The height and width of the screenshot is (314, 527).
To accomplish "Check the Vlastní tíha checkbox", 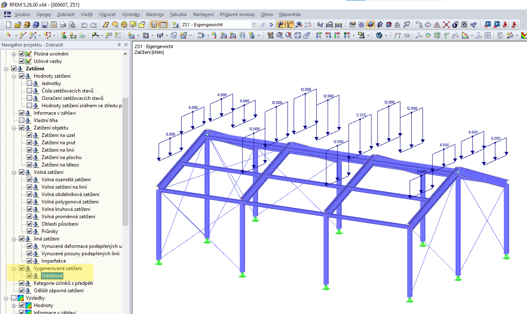I will tap(21, 120).
